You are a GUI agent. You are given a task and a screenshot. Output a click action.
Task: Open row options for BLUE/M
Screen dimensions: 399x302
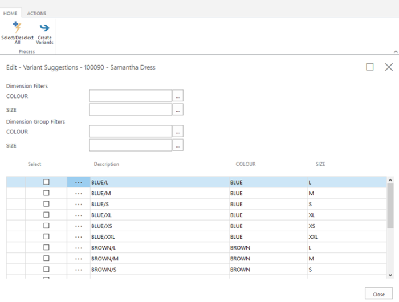click(x=79, y=193)
